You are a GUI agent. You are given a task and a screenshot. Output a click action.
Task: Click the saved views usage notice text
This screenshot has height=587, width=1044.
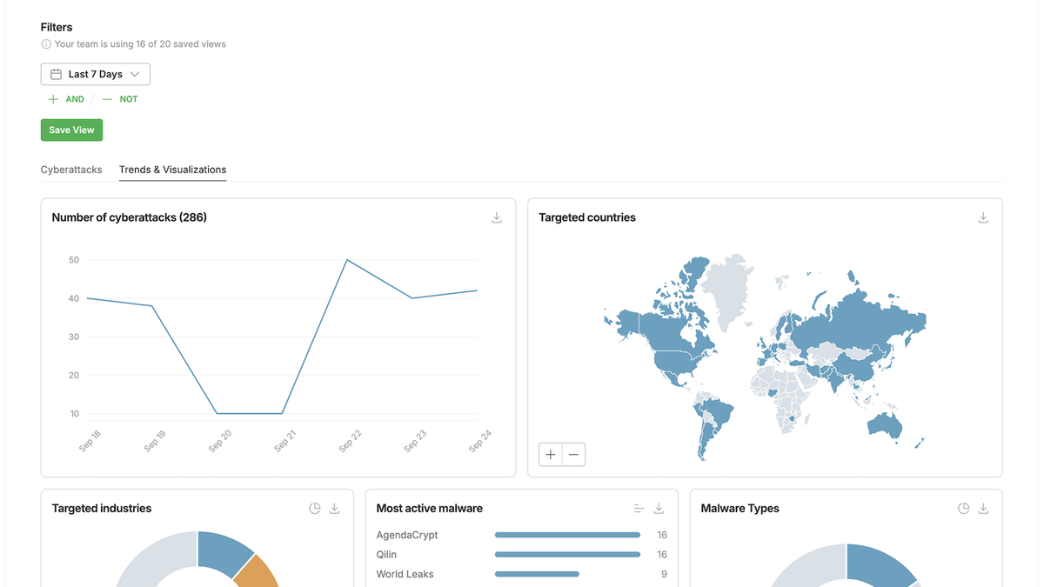(140, 44)
